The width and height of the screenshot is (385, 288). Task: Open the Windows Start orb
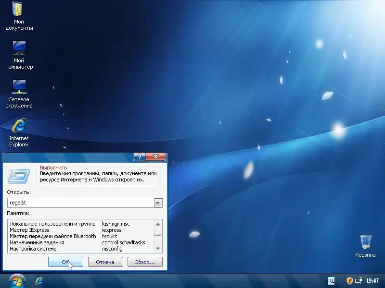tap(17, 281)
